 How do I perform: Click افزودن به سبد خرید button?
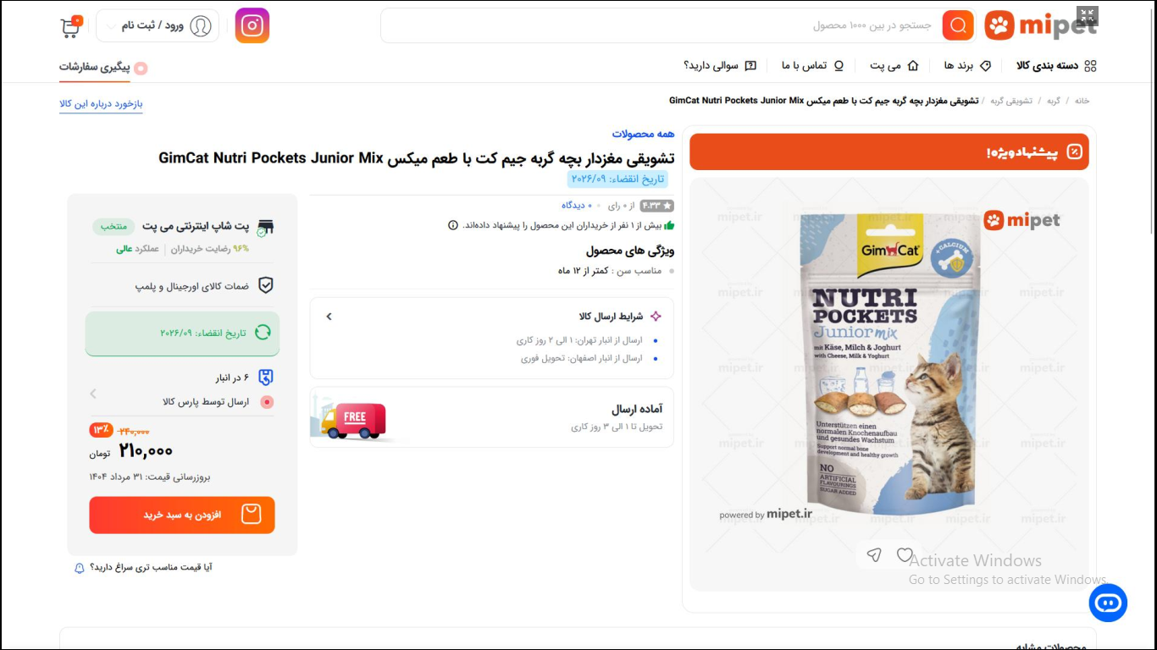pyautogui.click(x=182, y=515)
